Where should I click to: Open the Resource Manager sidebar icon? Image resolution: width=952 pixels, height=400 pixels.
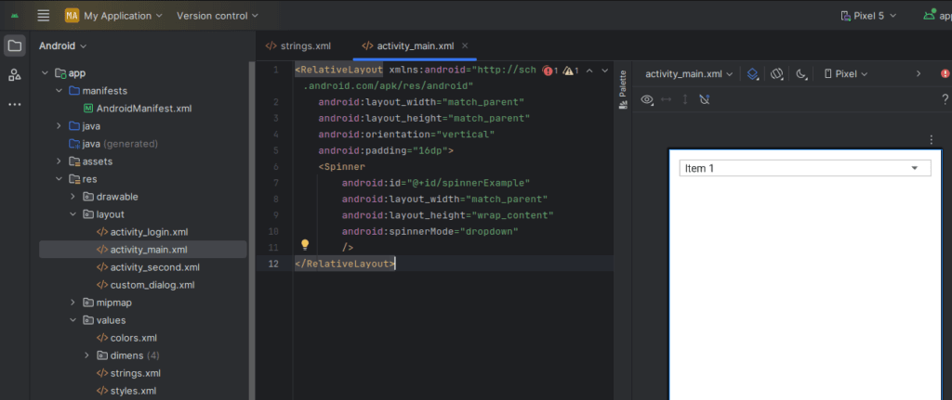[15, 75]
